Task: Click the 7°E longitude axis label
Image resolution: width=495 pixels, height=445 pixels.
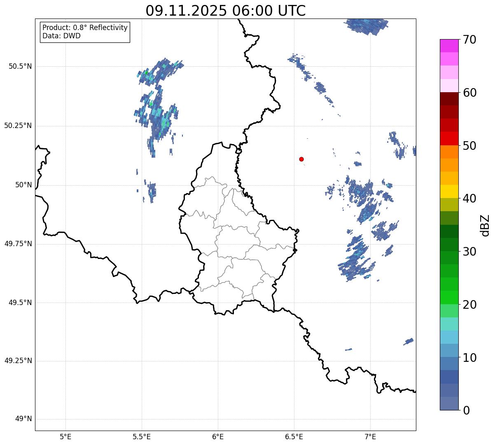Action: pyautogui.click(x=370, y=436)
